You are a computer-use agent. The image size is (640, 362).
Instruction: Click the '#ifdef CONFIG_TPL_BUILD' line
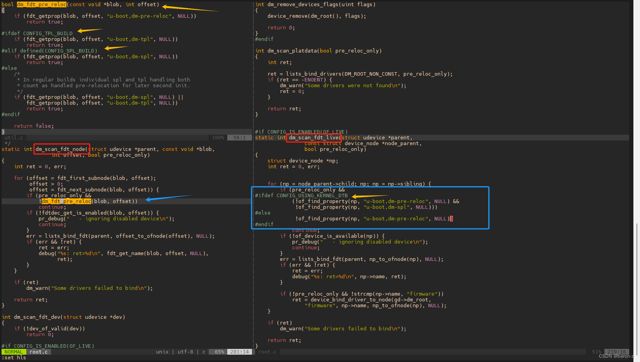tap(37, 33)
